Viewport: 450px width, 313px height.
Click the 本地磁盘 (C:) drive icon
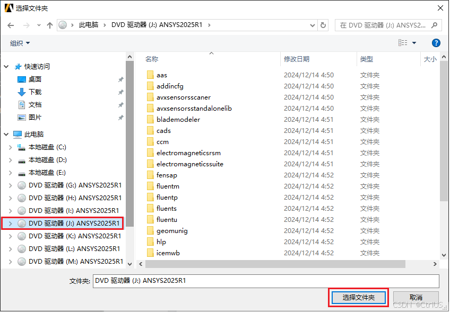click(x=22, y=147)
